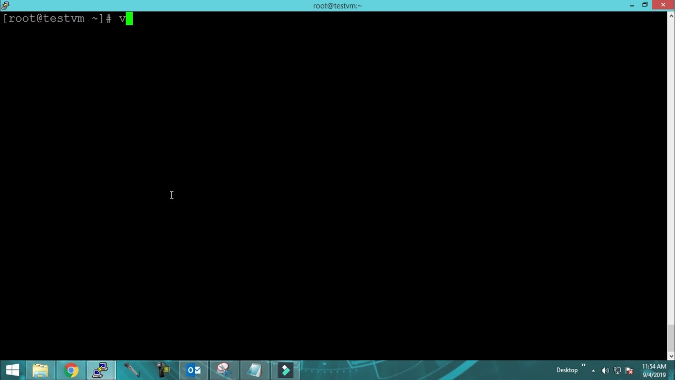Open the microphone recorder app in taskbar

132,370
